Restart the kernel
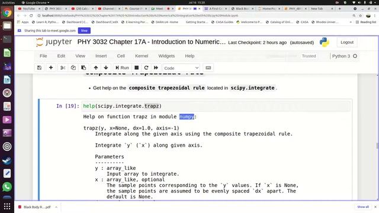This screenshot has height=213, width=379. pos(146,68)
